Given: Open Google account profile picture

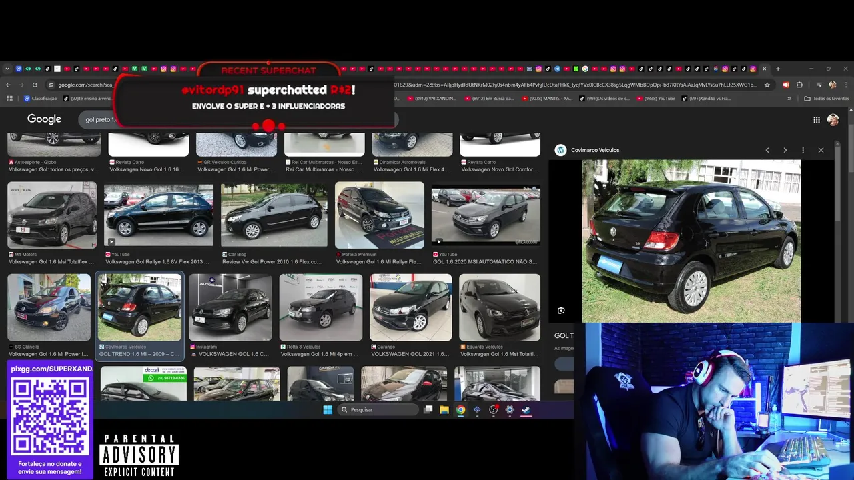Looking at the screenshot, I should [833, 120].
